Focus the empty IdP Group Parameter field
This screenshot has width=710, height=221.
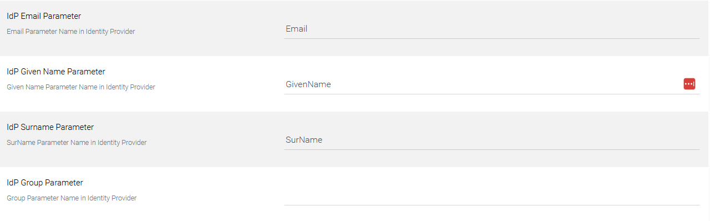(x=492, y=195)
